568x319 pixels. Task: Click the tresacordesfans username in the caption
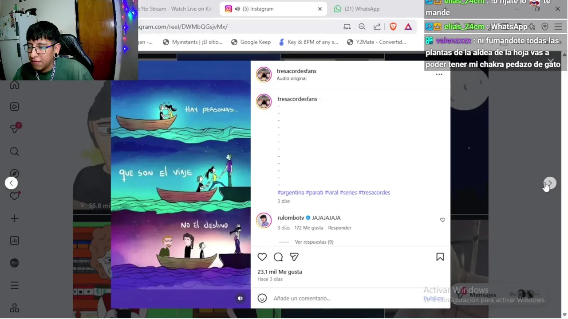[x=297, y=99]
